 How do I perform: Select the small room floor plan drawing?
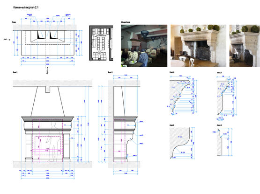[101, 43]
